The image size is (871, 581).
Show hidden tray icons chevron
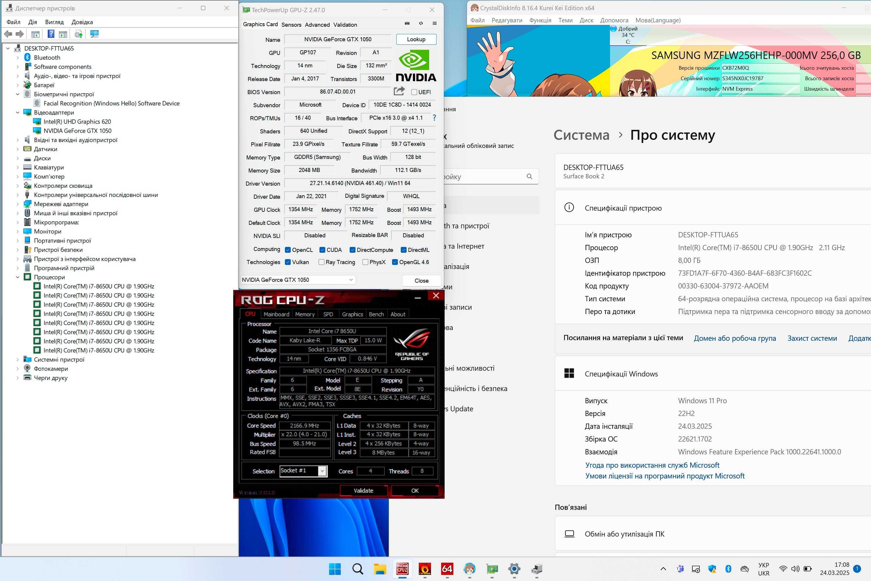tap(663, 569)
